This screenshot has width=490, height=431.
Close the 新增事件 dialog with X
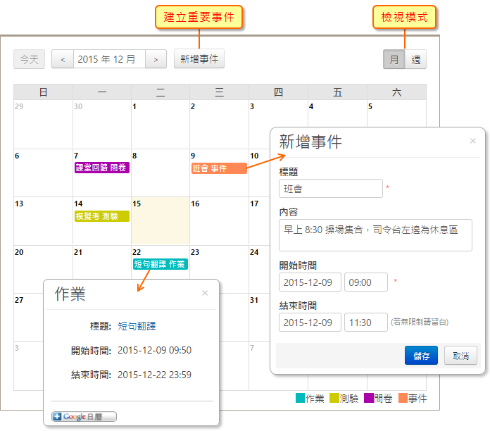[473, 141]
